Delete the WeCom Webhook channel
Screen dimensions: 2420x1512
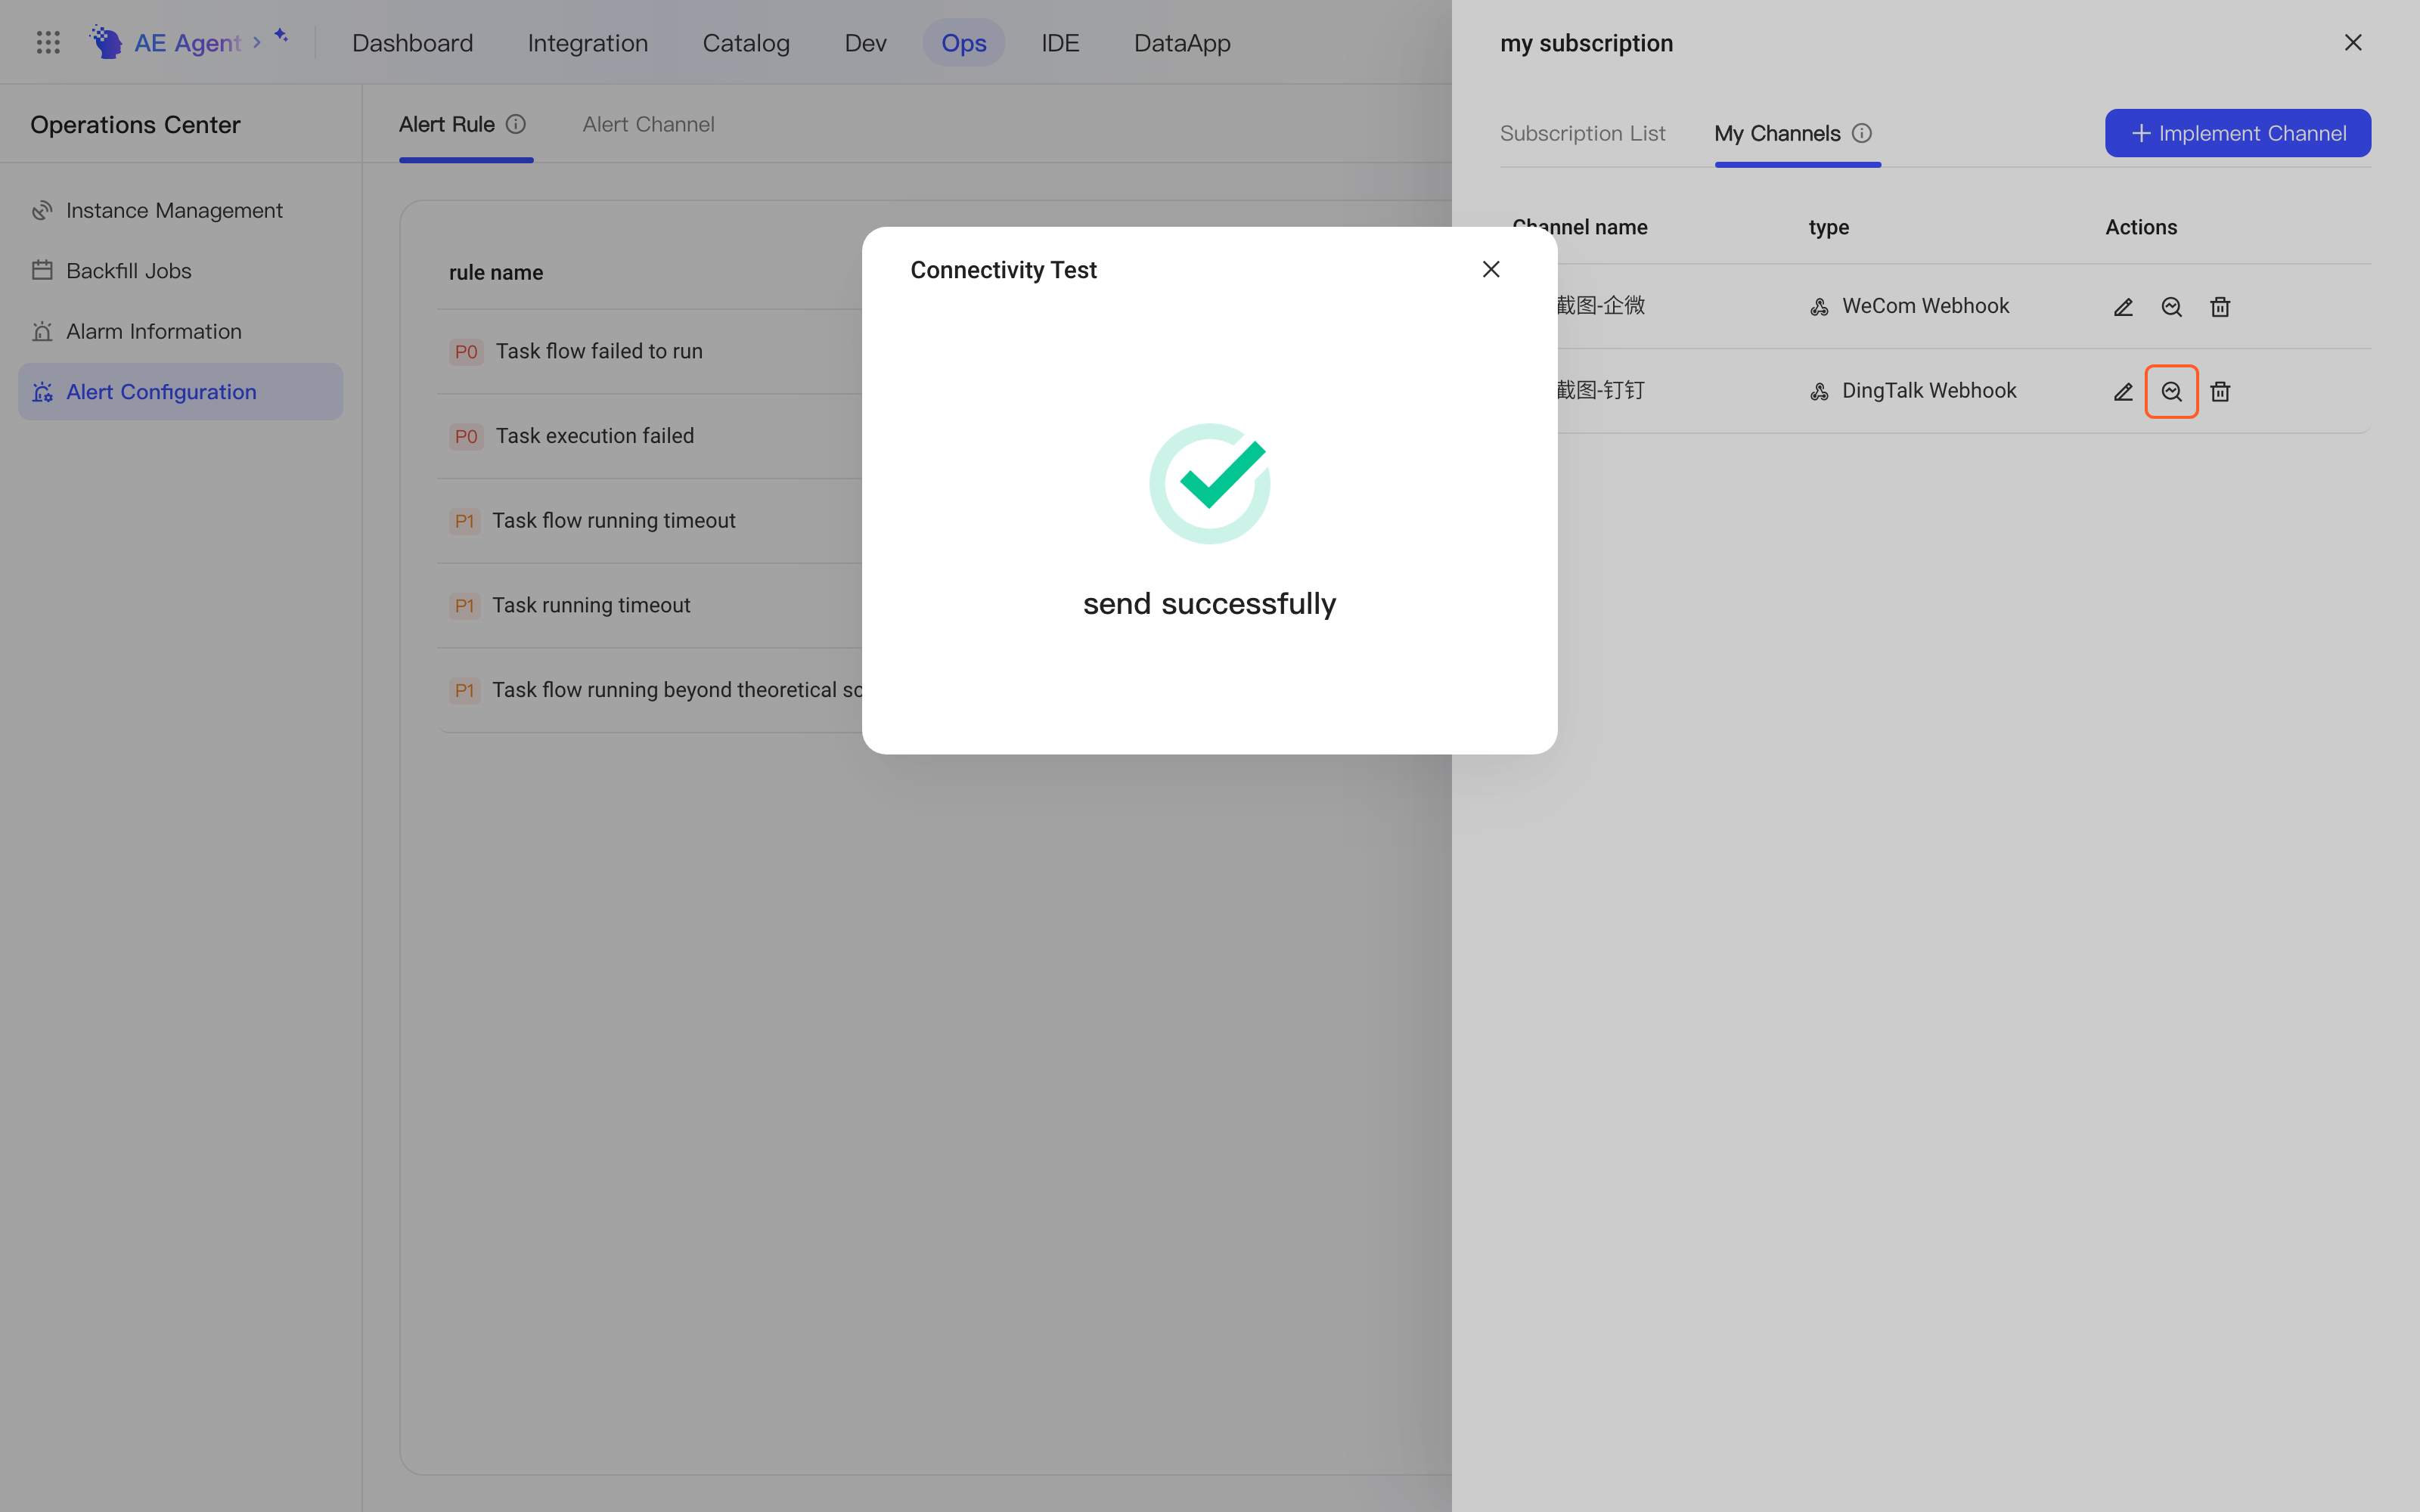[2220, 307]
